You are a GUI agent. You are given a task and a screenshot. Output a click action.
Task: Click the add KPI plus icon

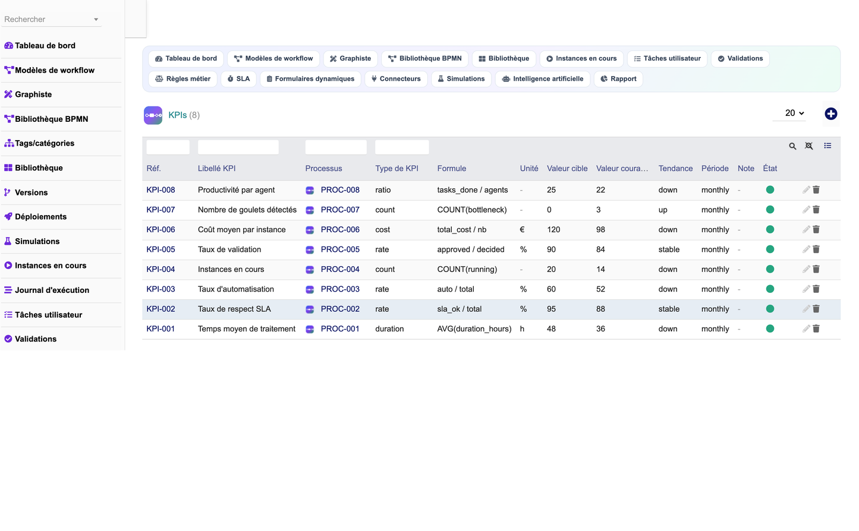[830, 113]
